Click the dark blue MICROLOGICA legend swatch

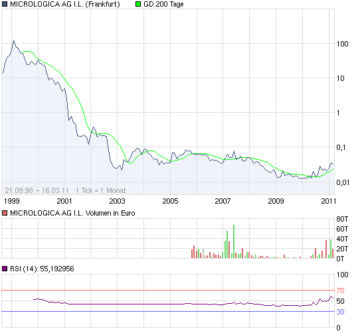(5, 4)
